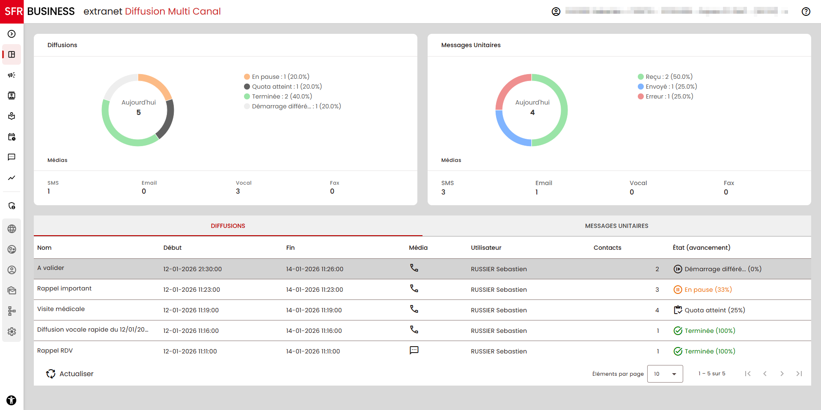821x410 pixels.
Task: Select the Diffusions tab
Action: coord(228,226)
